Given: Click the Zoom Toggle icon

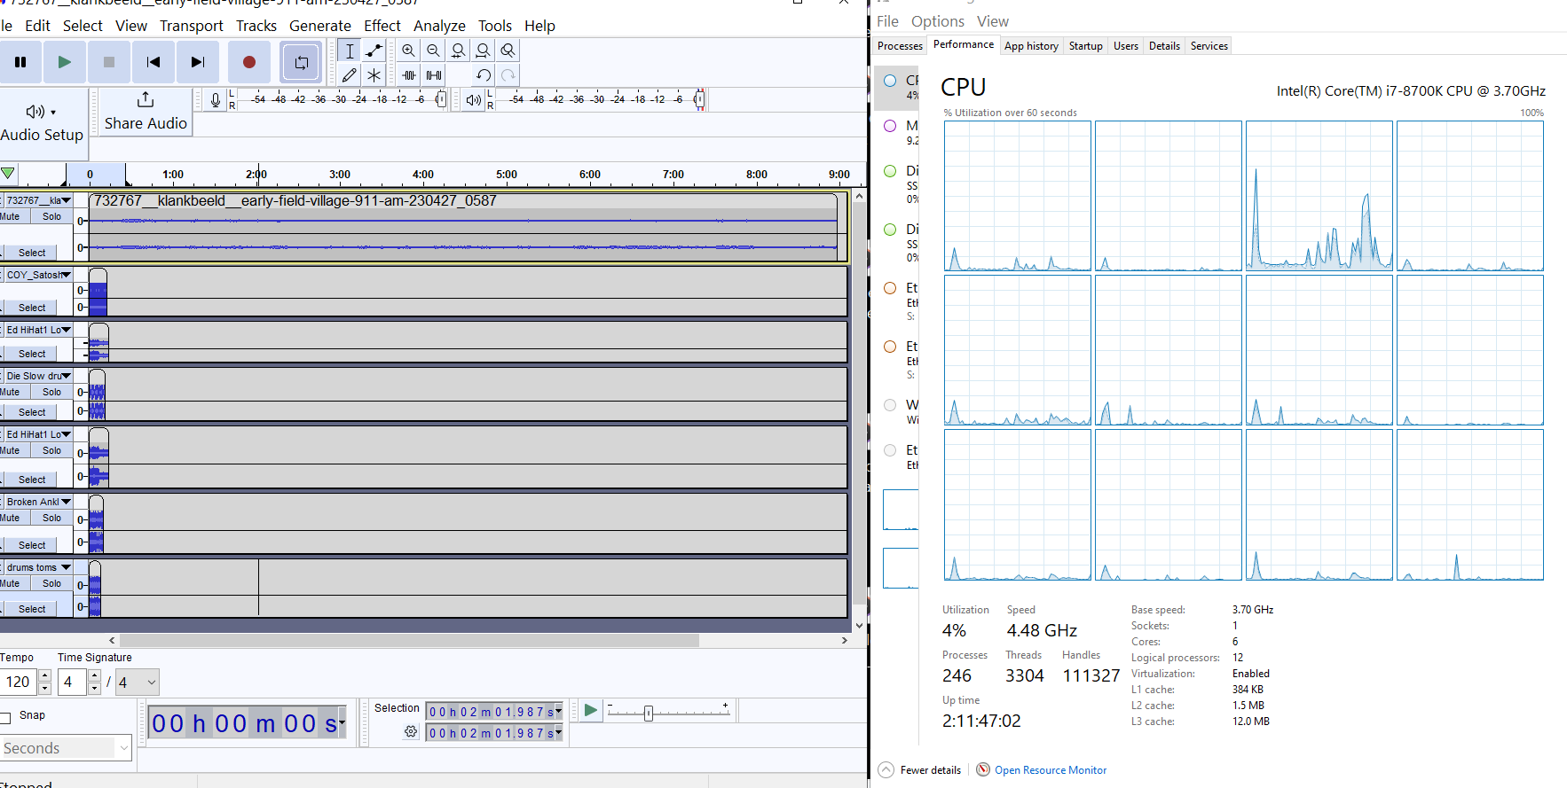Looking at the screenshot, I should click(x=508, y=51).
